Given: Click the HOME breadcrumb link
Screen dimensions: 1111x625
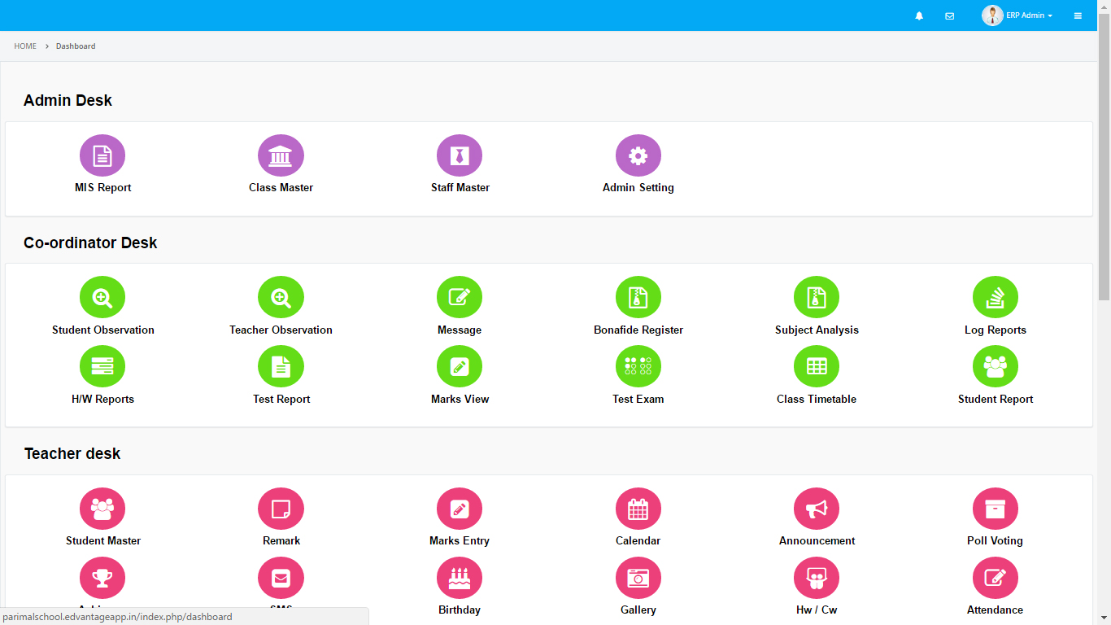Looking at the screenshot, I should pyautogui.click(x=25, y=46).
